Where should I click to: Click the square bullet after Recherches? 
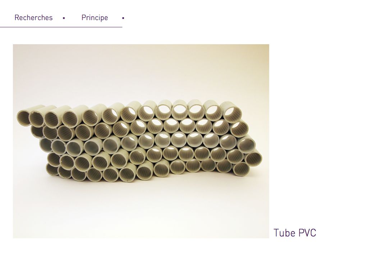pyautogui.click(x=64, y=18)
